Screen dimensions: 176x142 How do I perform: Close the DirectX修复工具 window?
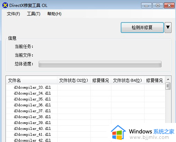pyautogui.click(x=169, y=6)
